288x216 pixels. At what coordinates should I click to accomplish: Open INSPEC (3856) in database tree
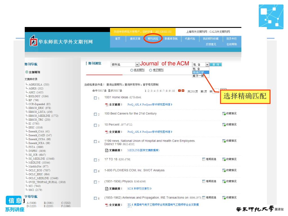tap(37, 151)
